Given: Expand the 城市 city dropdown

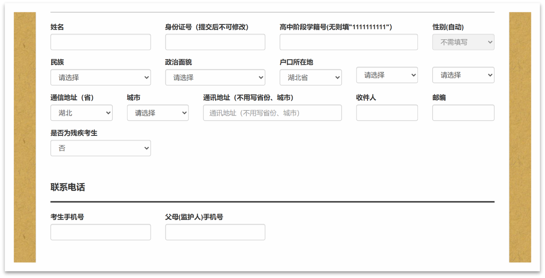Looking at the screenshot, I should tap(158, 113).
